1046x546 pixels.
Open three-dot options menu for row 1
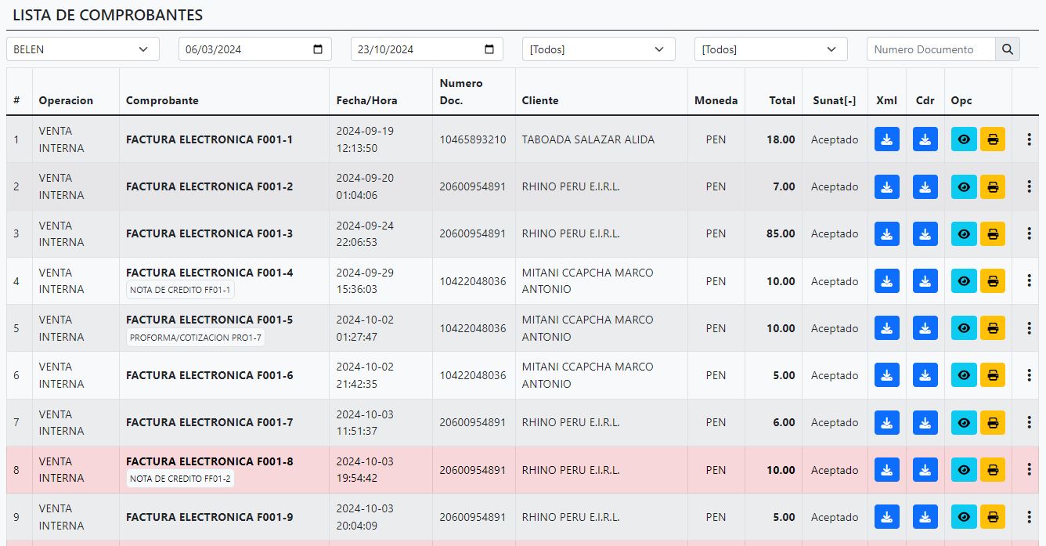(x=1029, y=139)
